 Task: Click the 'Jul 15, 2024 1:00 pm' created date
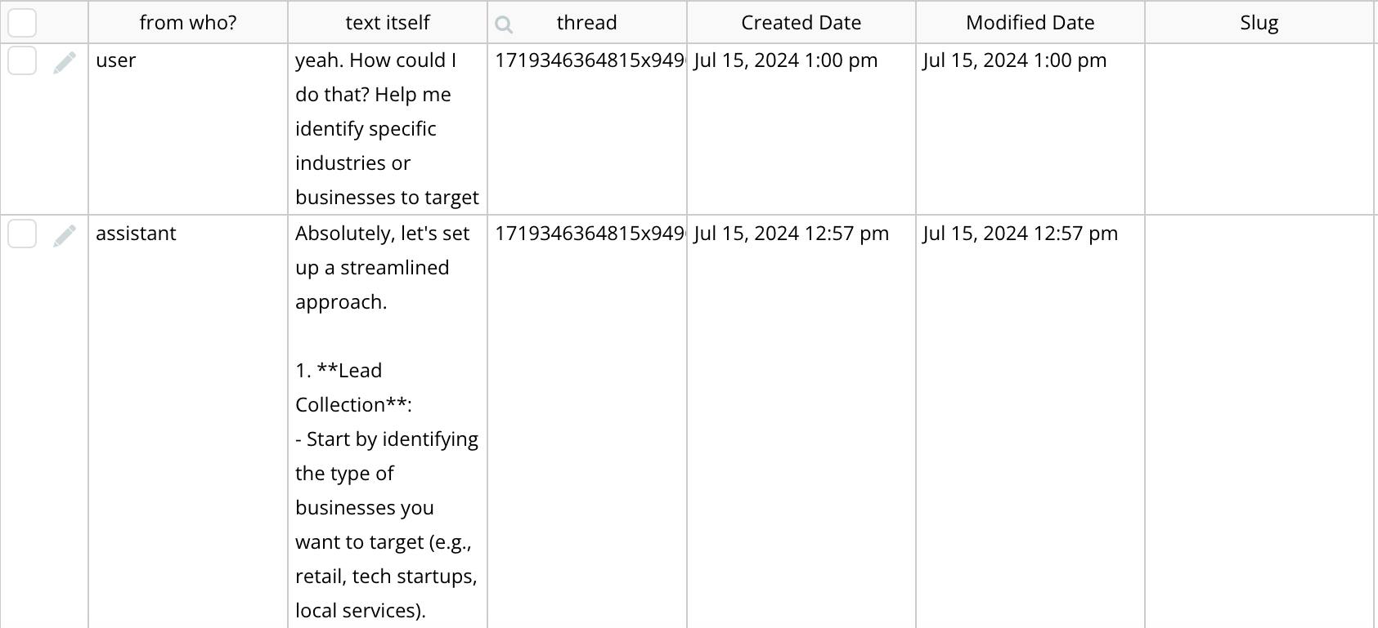(785, 60)
